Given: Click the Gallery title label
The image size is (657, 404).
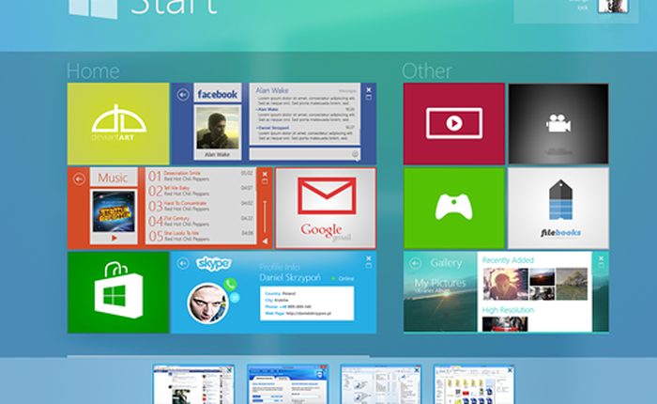Looking at the screenshot, I should (x=446, y=263).
